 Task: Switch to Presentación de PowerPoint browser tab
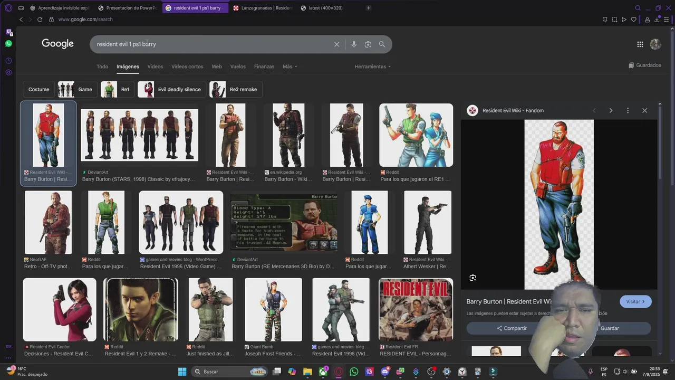pyautogui.click(x=128, y=8)
